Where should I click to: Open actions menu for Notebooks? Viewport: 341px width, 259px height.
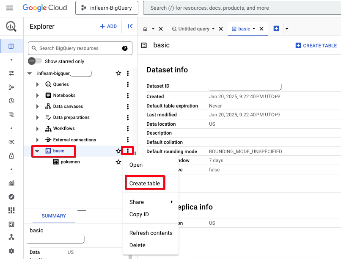[128, 96]
